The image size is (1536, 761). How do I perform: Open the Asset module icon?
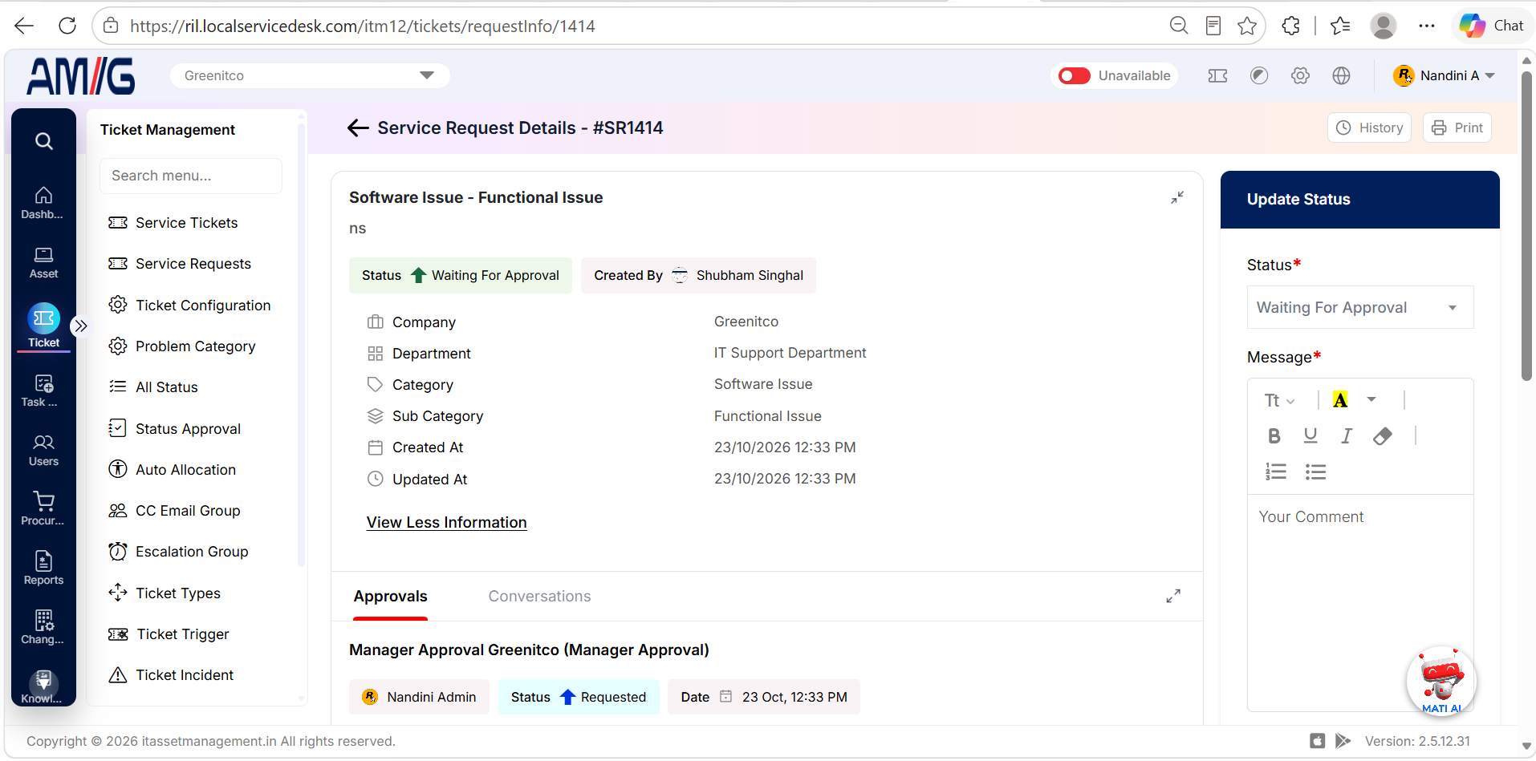click(43, 263)
